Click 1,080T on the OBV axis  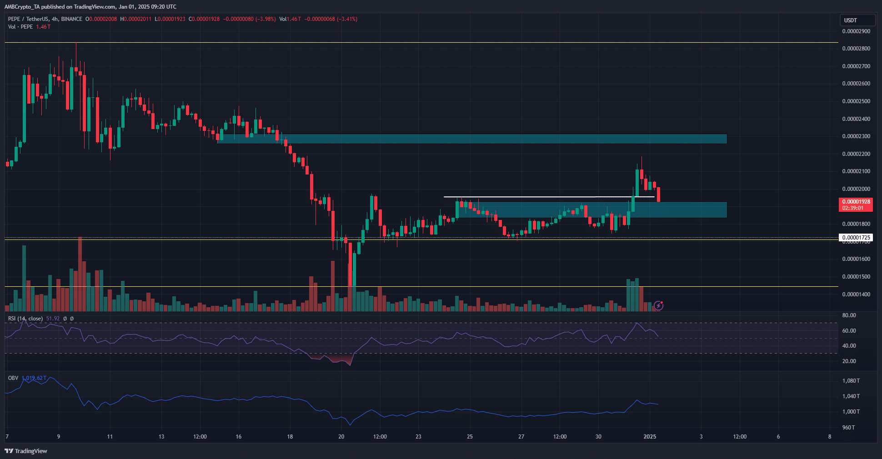coord(851,381)
